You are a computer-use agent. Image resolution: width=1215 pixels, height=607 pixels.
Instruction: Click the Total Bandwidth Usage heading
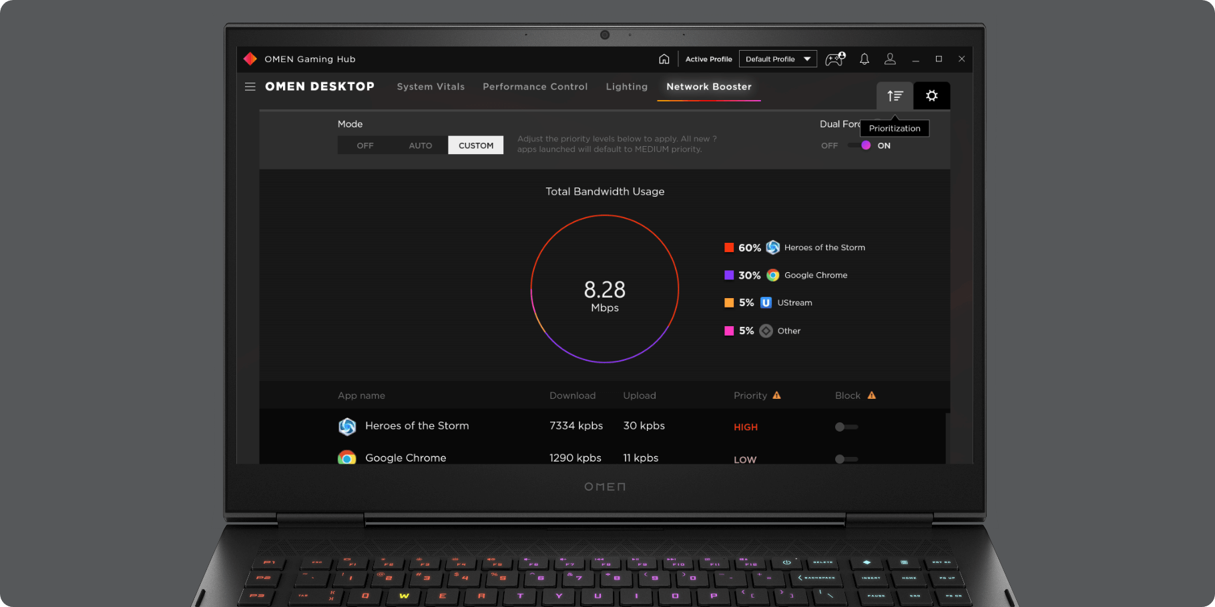[605, 191]
